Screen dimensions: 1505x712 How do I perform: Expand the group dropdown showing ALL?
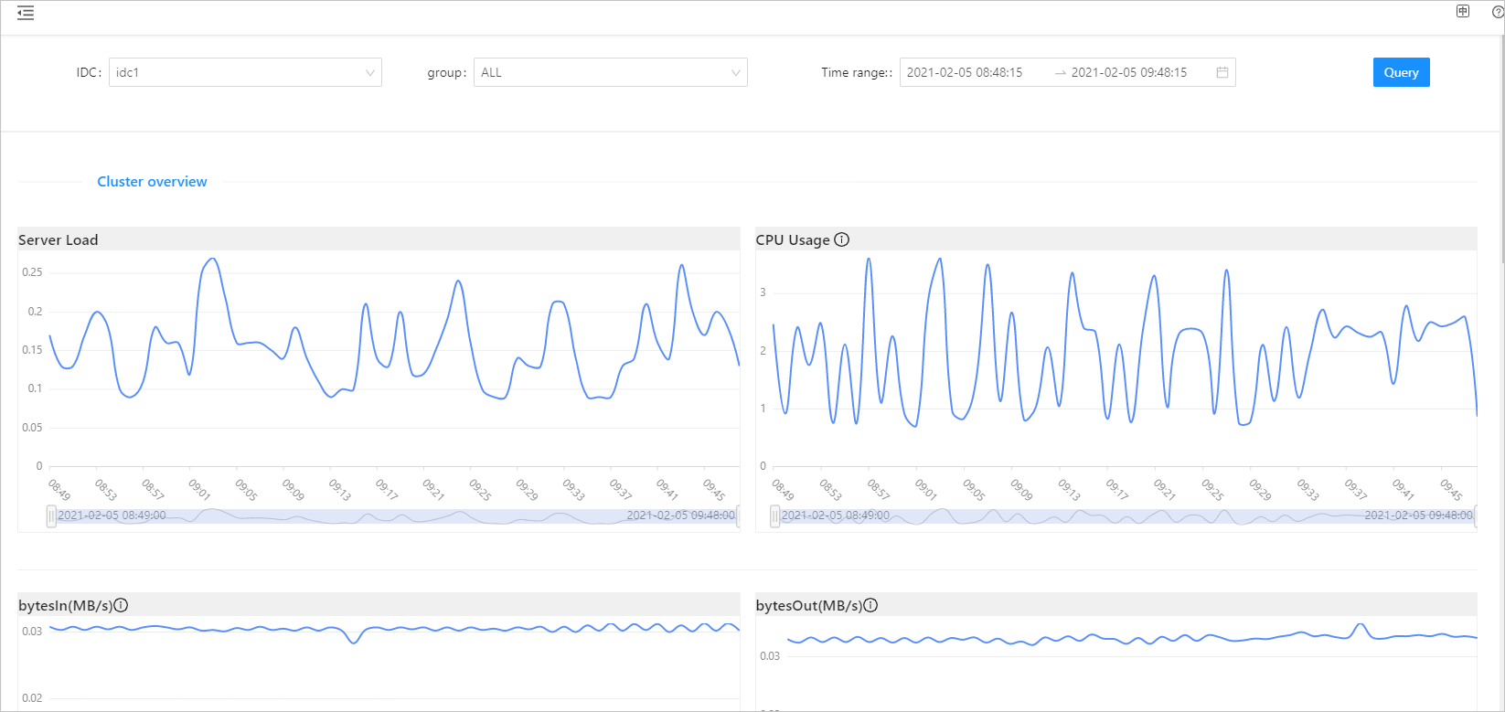(610, 72)
